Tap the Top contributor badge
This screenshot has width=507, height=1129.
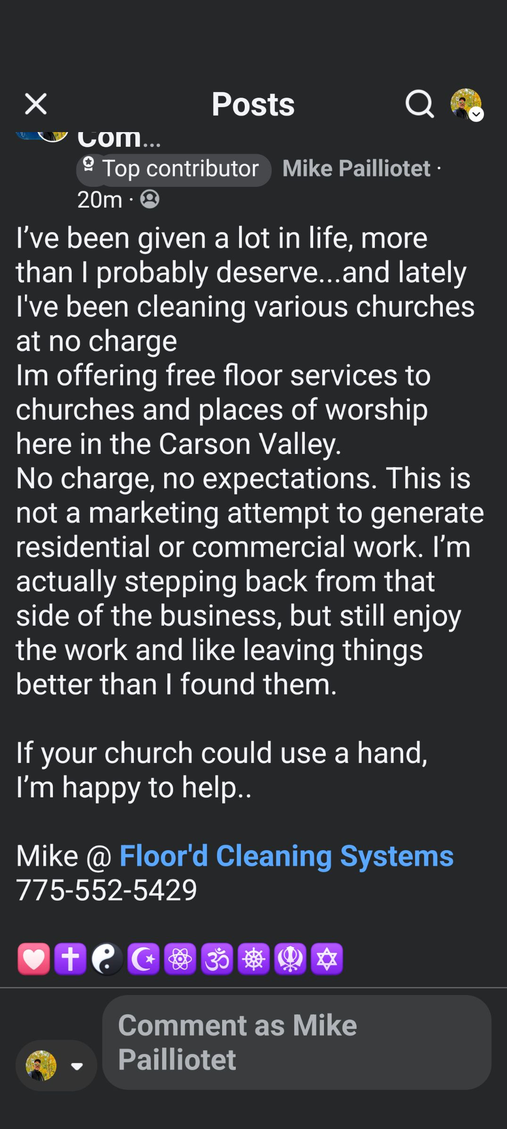coord(174,169)
